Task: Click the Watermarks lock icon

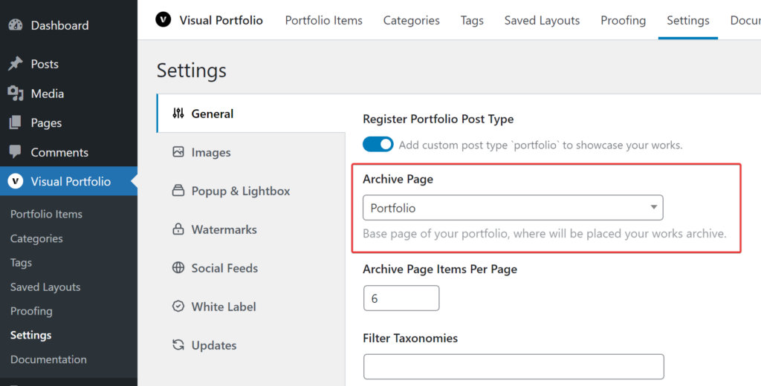Action: [x=178, y=229]
